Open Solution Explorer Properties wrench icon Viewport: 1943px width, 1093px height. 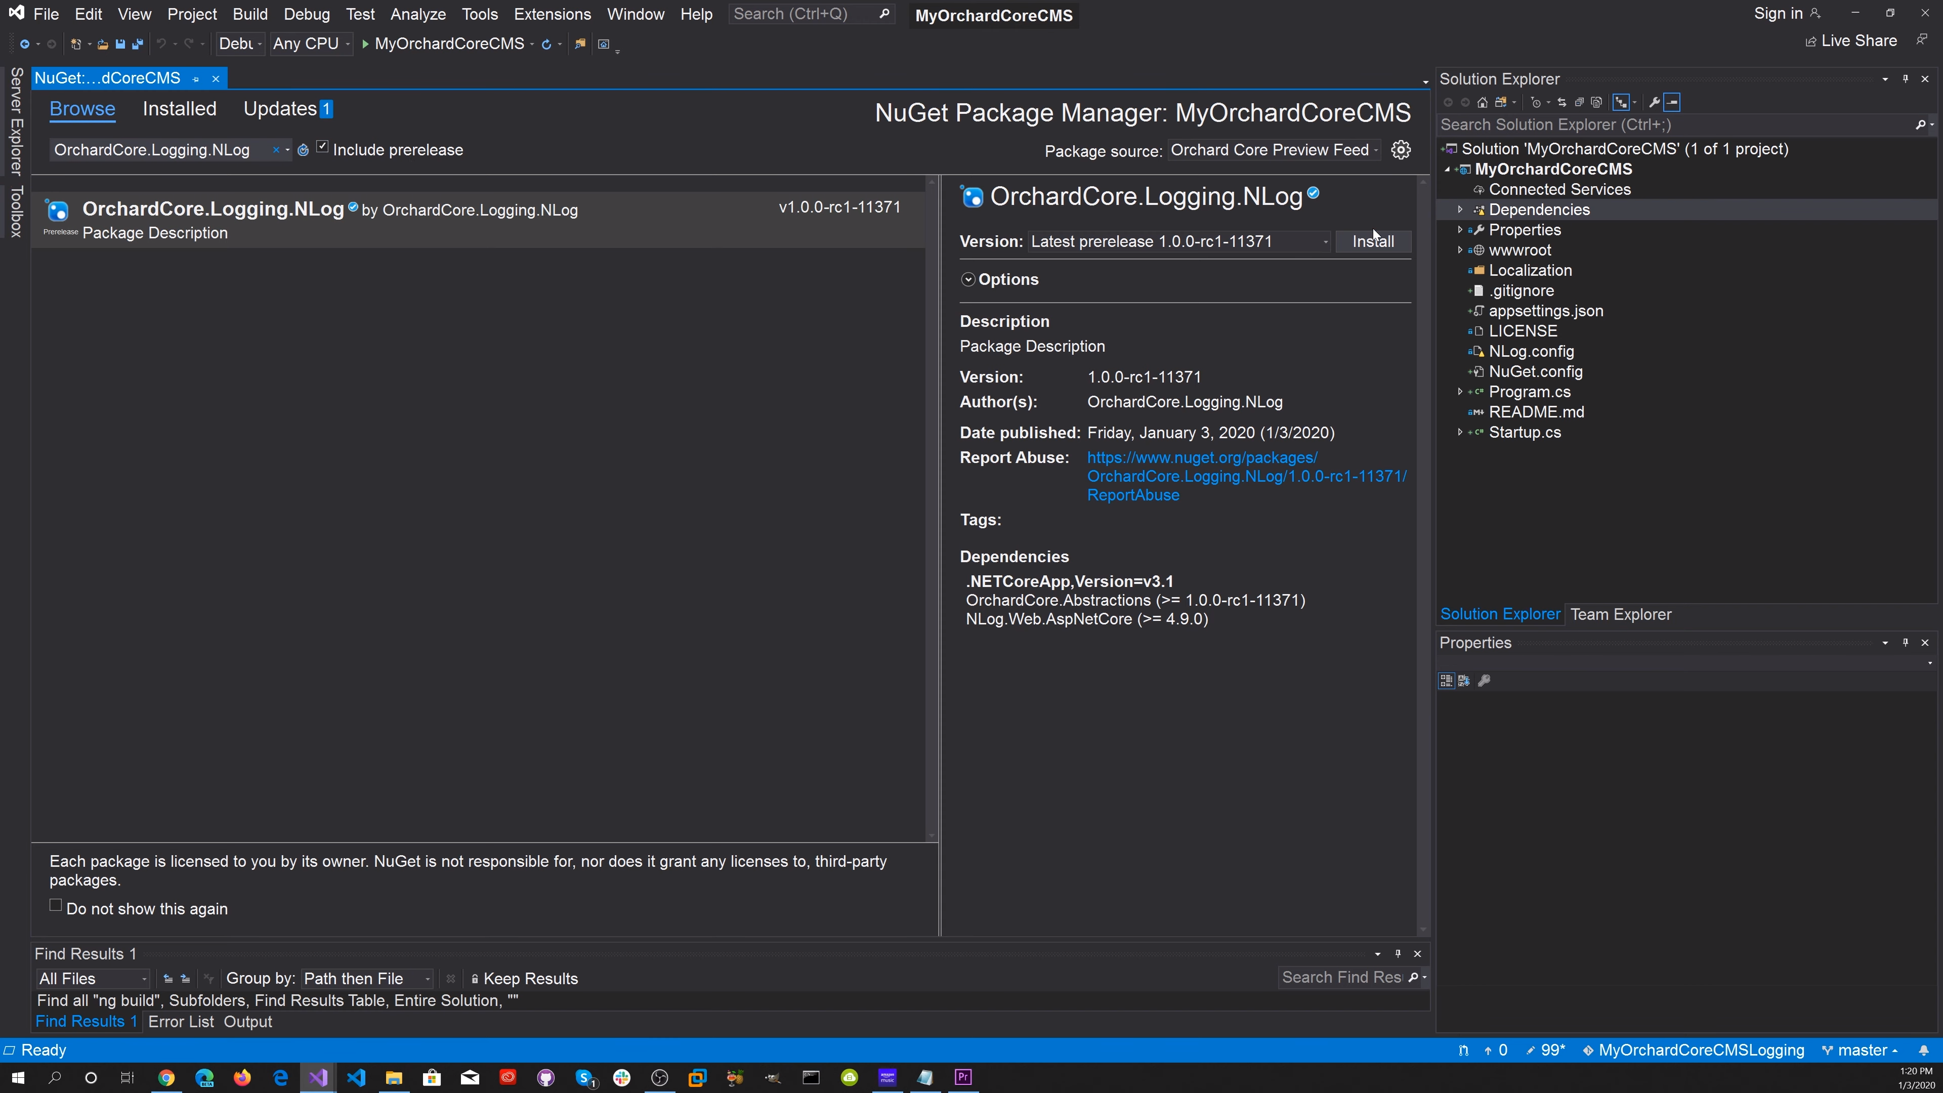click(1655, 103)
